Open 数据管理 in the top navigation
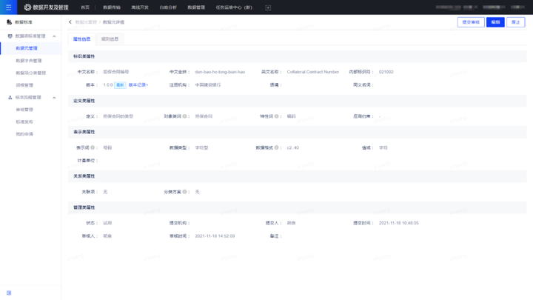This screenshot has width=533, height=300. tap(196, 7)
